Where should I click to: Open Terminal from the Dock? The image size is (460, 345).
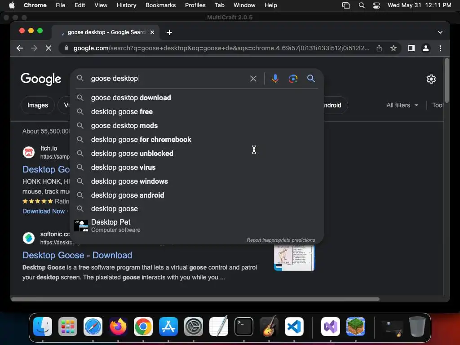coord(244,327)
